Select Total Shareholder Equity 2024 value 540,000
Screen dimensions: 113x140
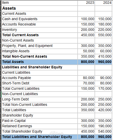click(104, 132)
